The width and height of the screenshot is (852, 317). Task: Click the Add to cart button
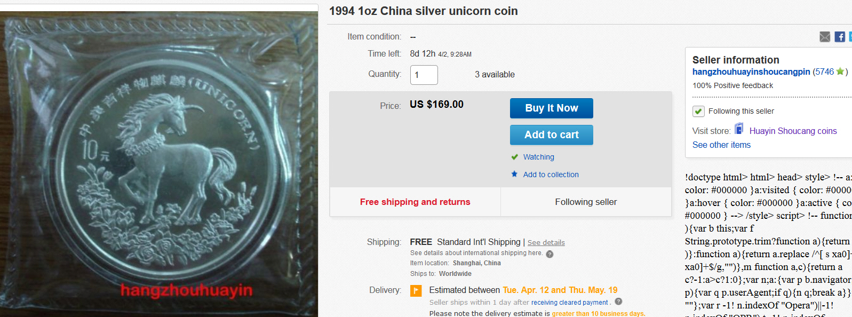click(x=551, y=135)
